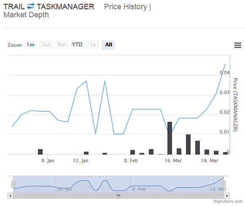
Task: Click the 8. Jan x-axis label
Action: point(48,161)
